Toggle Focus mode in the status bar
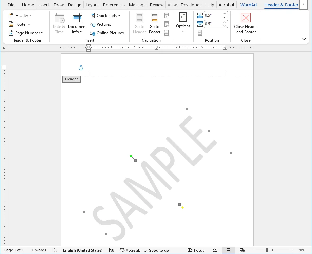The height and width of the screenshot is (254, 312). [x=196, y=250]
